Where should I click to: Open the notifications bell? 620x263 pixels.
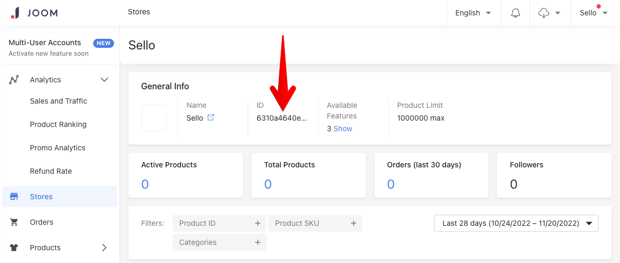coord(515,13)
